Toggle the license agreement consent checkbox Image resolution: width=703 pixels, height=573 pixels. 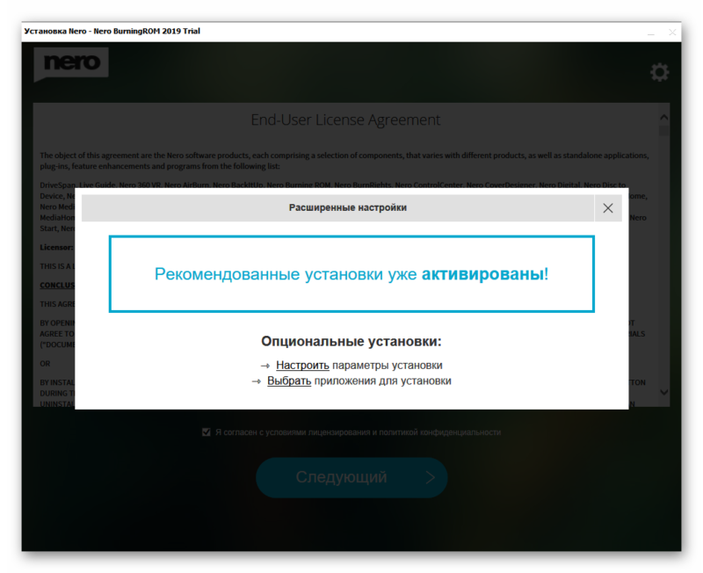point(207,432)
